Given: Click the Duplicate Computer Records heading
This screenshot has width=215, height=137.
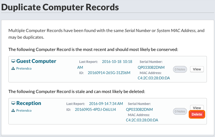Looking at the screenshot, I should tap(60, 7).
